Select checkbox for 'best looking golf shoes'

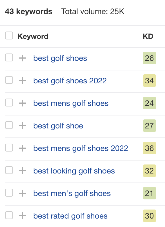(x=9, y=170)
